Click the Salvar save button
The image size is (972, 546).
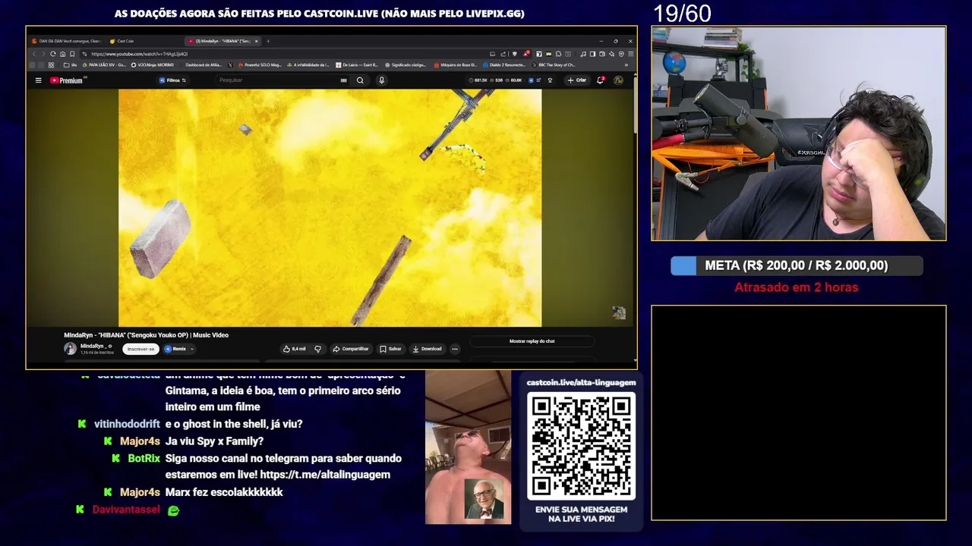[390, 349]
